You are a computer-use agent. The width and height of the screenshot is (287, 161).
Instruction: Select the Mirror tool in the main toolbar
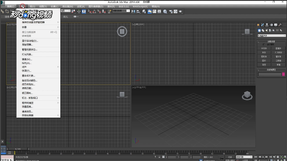pos(133,11)
